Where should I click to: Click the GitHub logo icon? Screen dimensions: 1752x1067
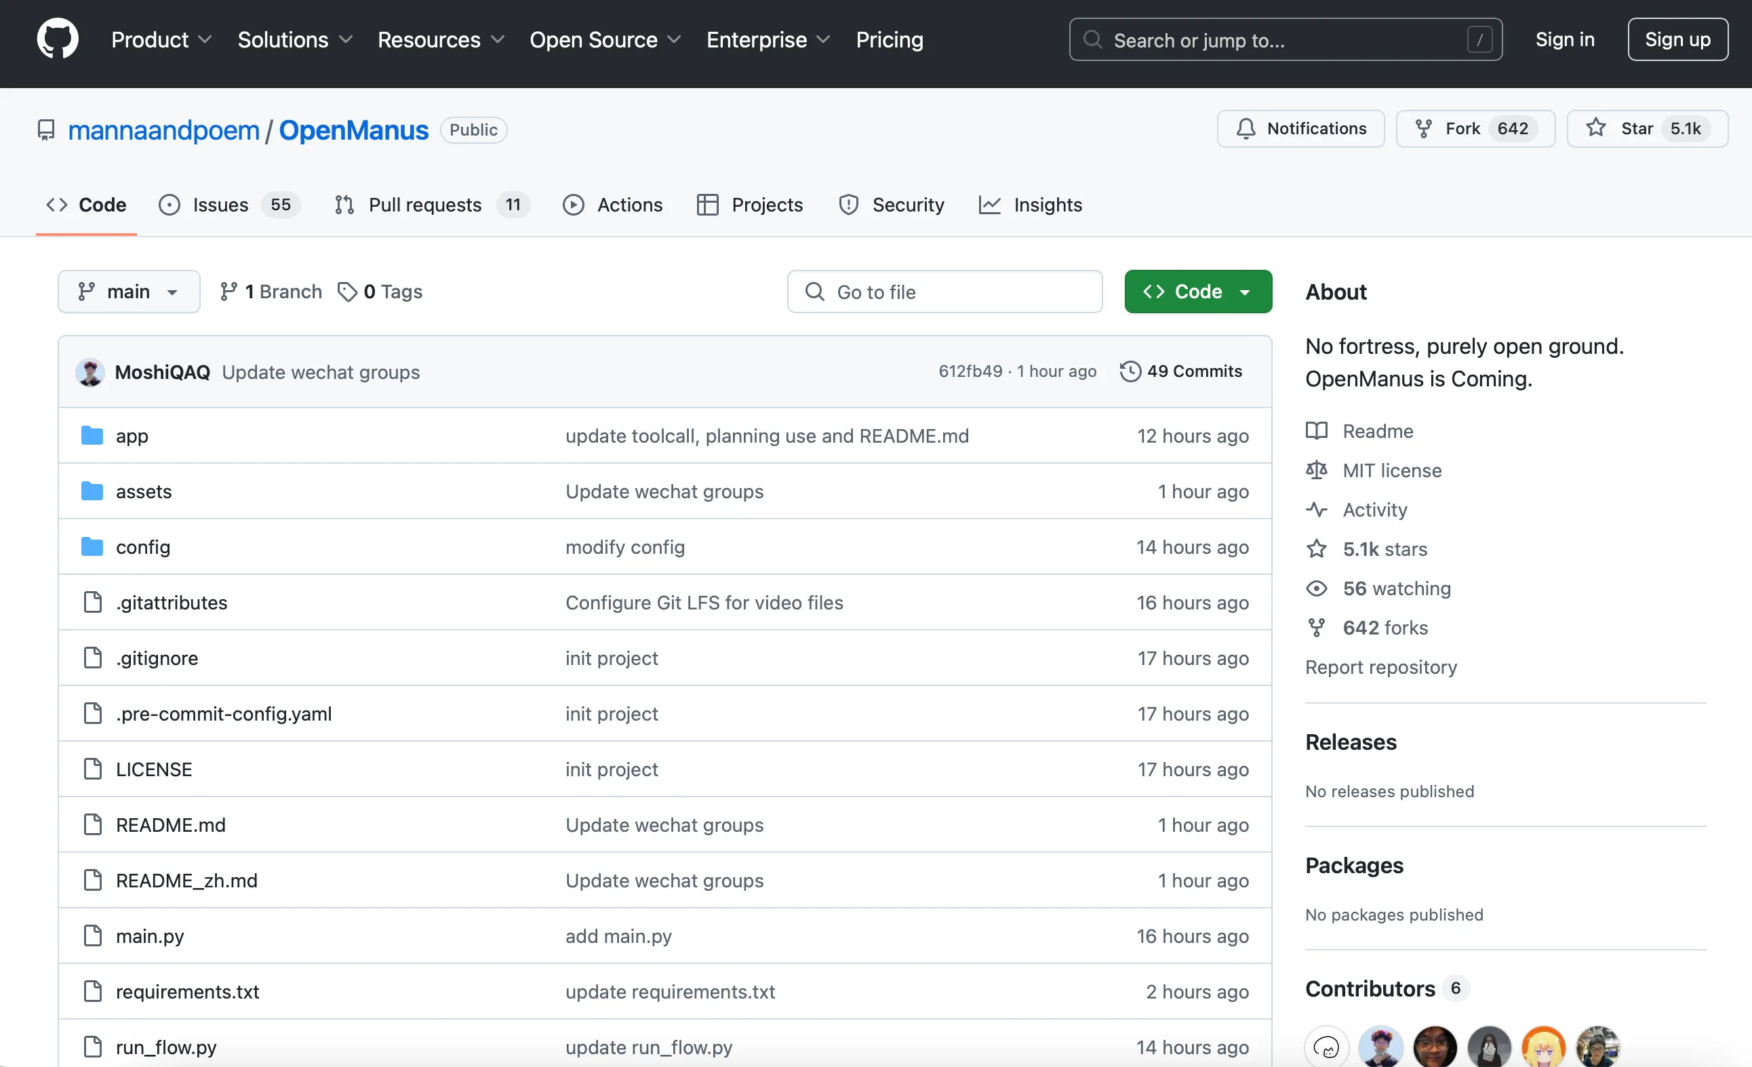[58, 39]
